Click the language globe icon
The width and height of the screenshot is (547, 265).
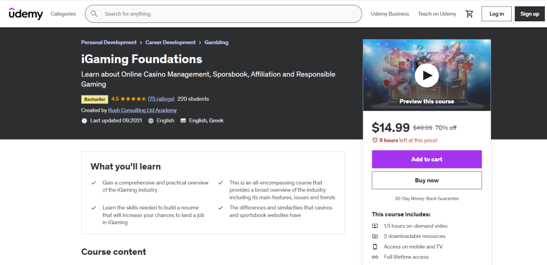click(x=151, y=121)
